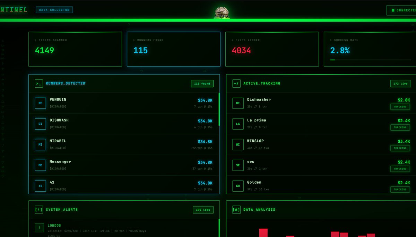Click the CONNECTED status button
Screen dimensions: 416x237
[x=401, y=10]
